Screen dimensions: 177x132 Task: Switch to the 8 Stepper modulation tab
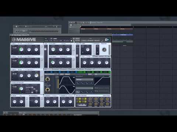[107, 72]
